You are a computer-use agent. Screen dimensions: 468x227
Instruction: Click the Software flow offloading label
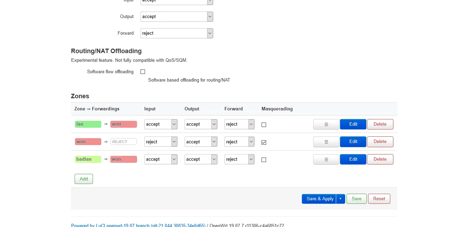(x=110, y=72)
